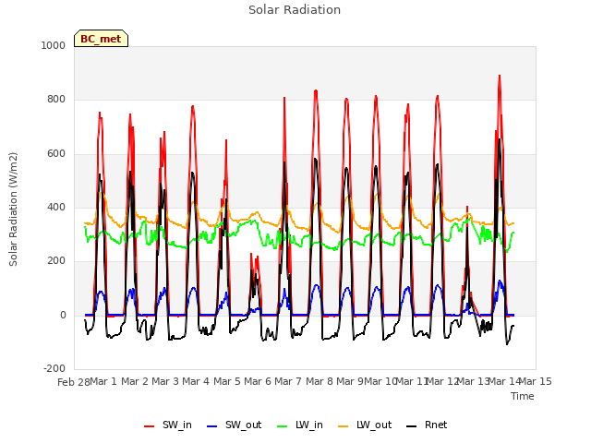This screenshot has height=443, width=591.
Task: Click the Solar Radiation (W/m2) axis label
Action: 13,210
